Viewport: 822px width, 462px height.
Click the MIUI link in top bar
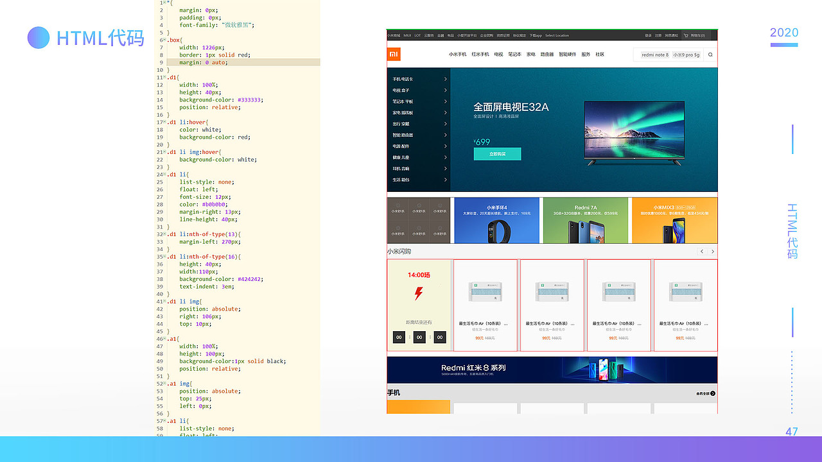point(407,35)
